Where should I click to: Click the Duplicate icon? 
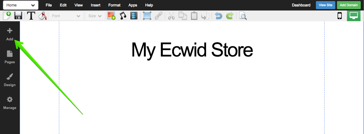point(206,16)
